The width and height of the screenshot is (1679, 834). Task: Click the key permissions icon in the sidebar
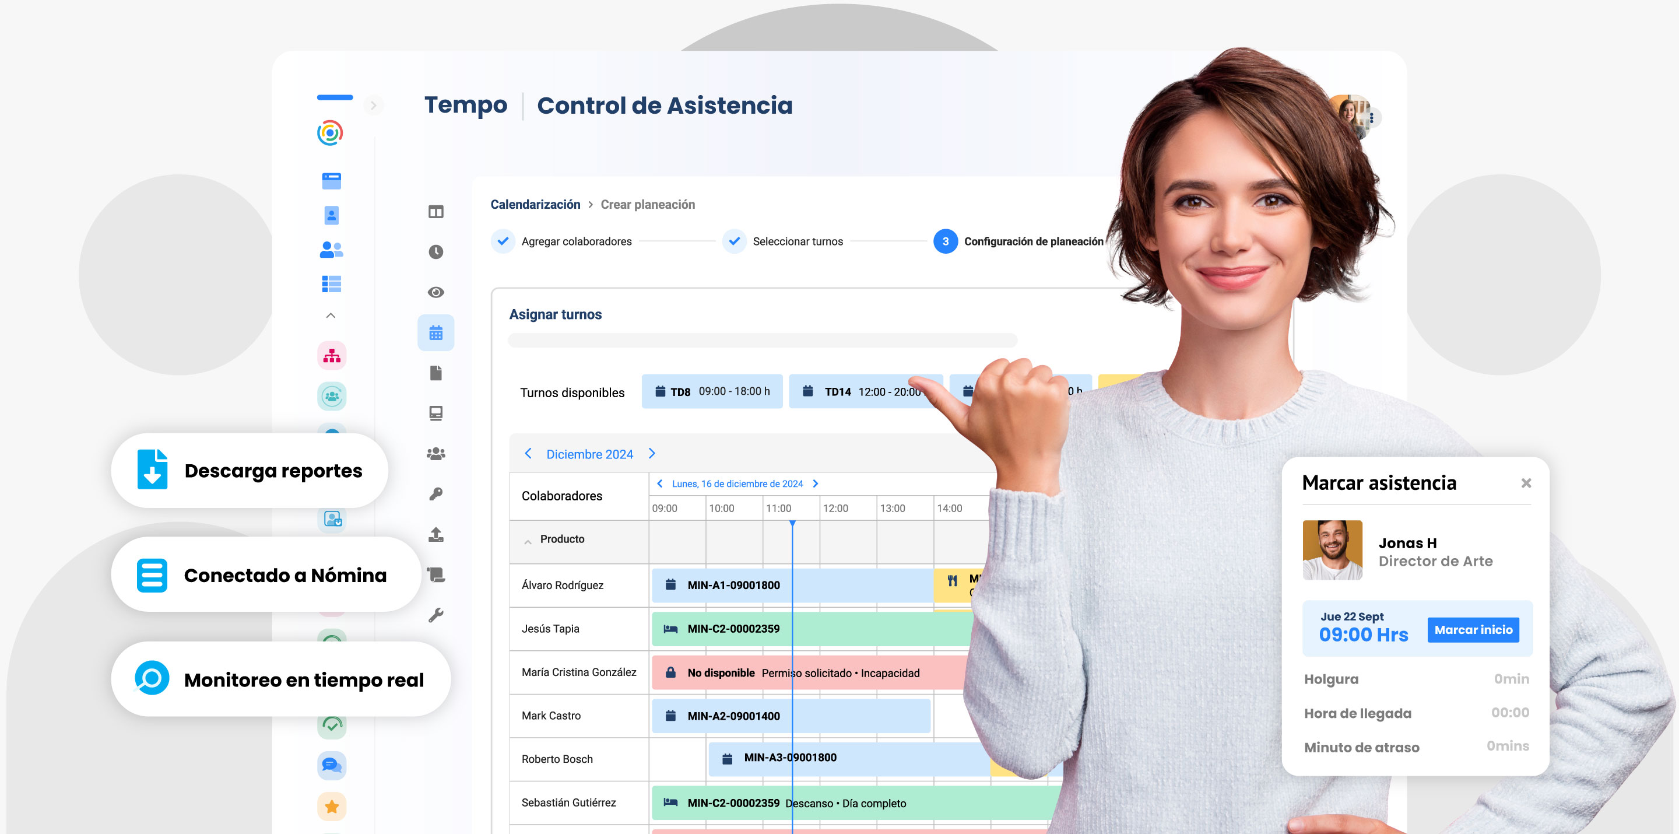click(x=437, y=493)
